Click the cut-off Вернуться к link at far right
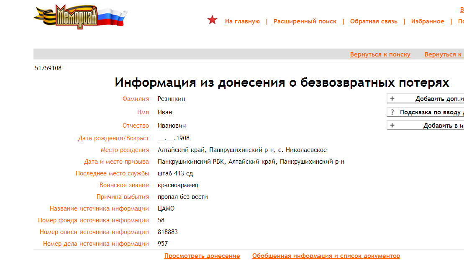 [x=444, y=54]
